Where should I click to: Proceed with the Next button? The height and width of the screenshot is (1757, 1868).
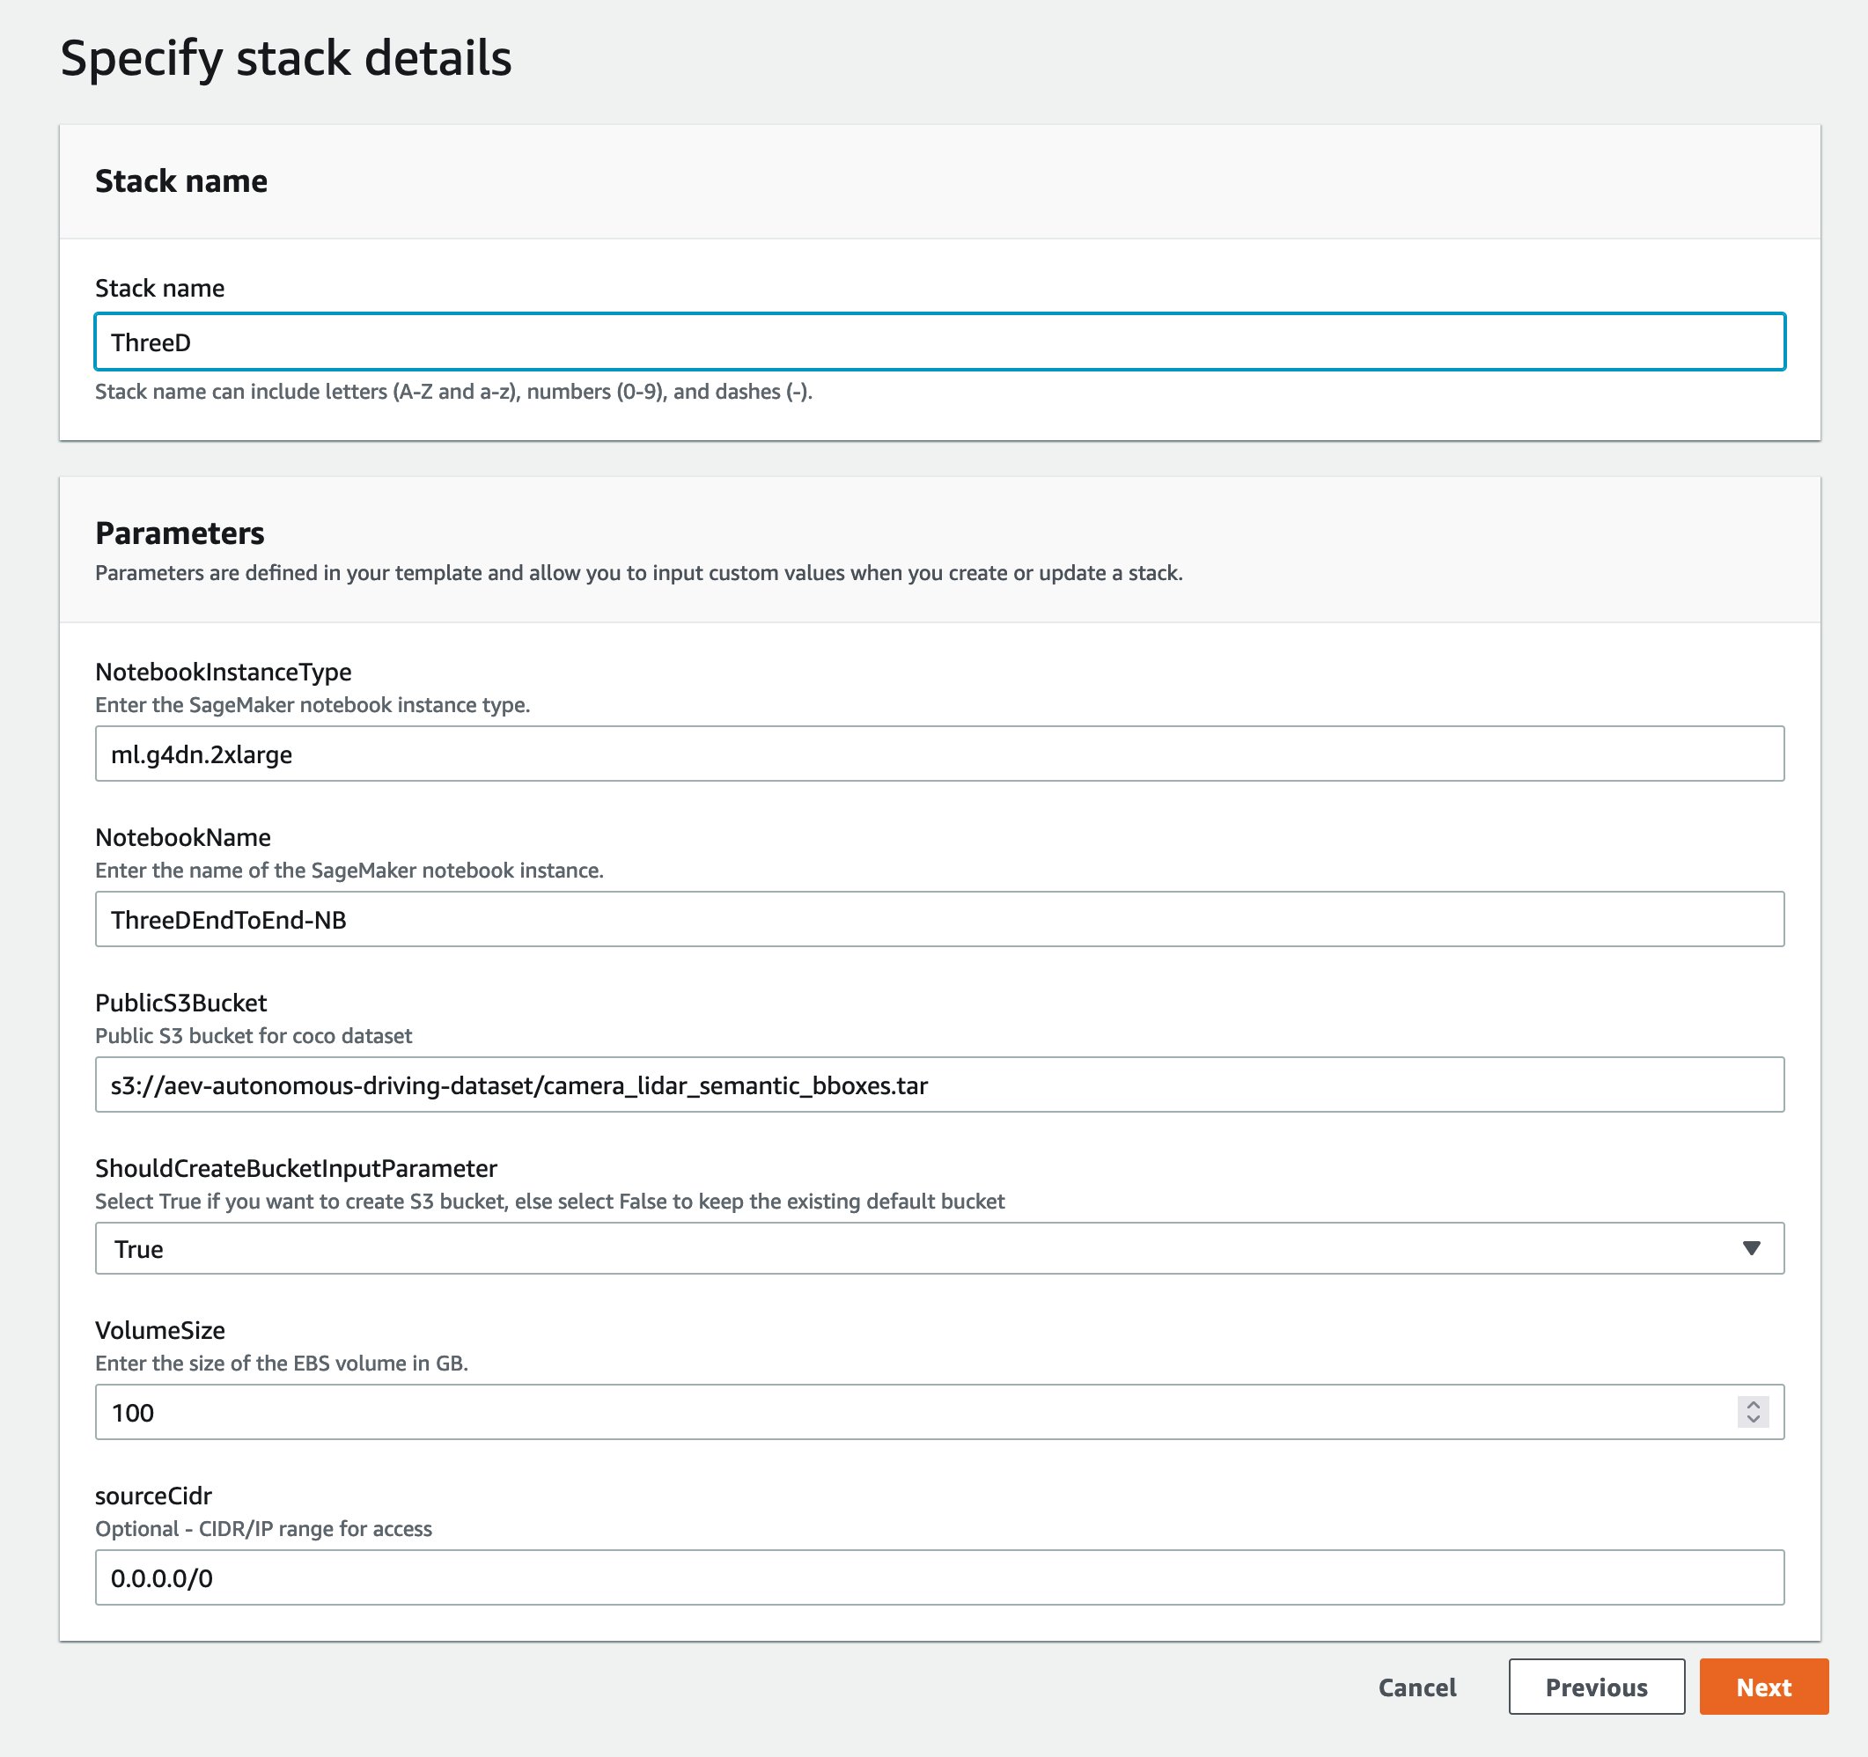coord(1764,1687)
